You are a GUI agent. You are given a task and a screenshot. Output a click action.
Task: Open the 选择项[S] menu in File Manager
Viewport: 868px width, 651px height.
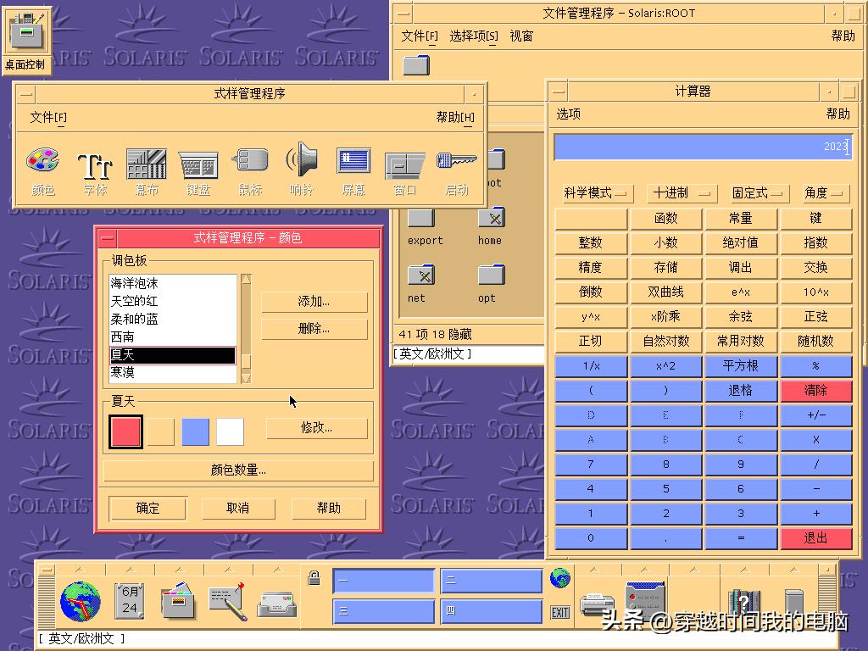[473, 36]
